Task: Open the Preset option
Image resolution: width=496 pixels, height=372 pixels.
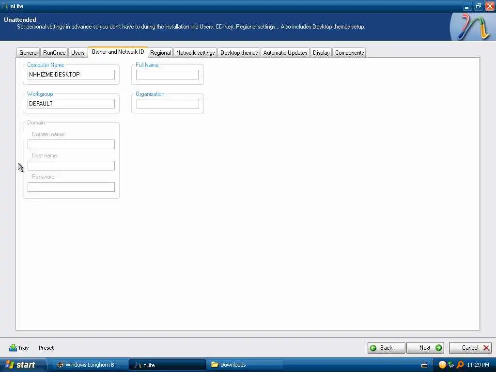Action: pyautogui.click(x=46, y=348)
